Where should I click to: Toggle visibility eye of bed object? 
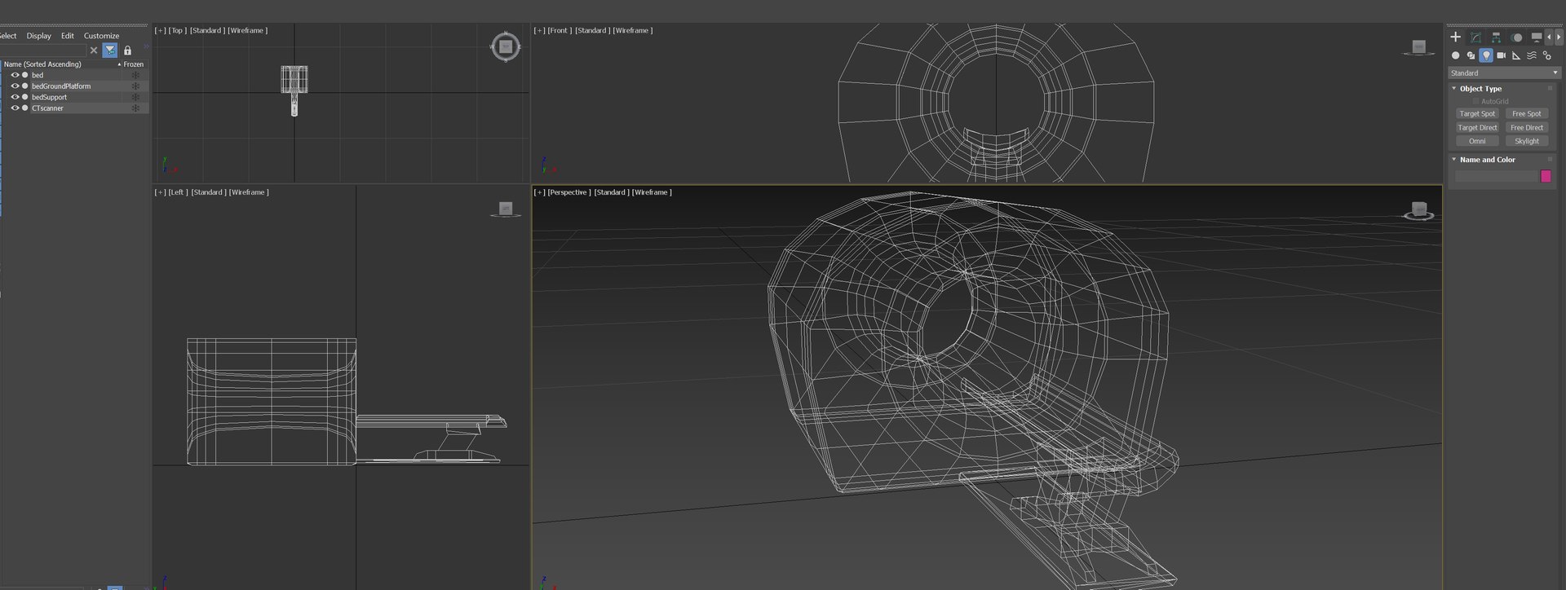tap(15, 75)
